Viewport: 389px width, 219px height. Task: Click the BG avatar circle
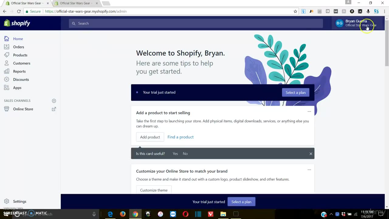coord(339,23)
